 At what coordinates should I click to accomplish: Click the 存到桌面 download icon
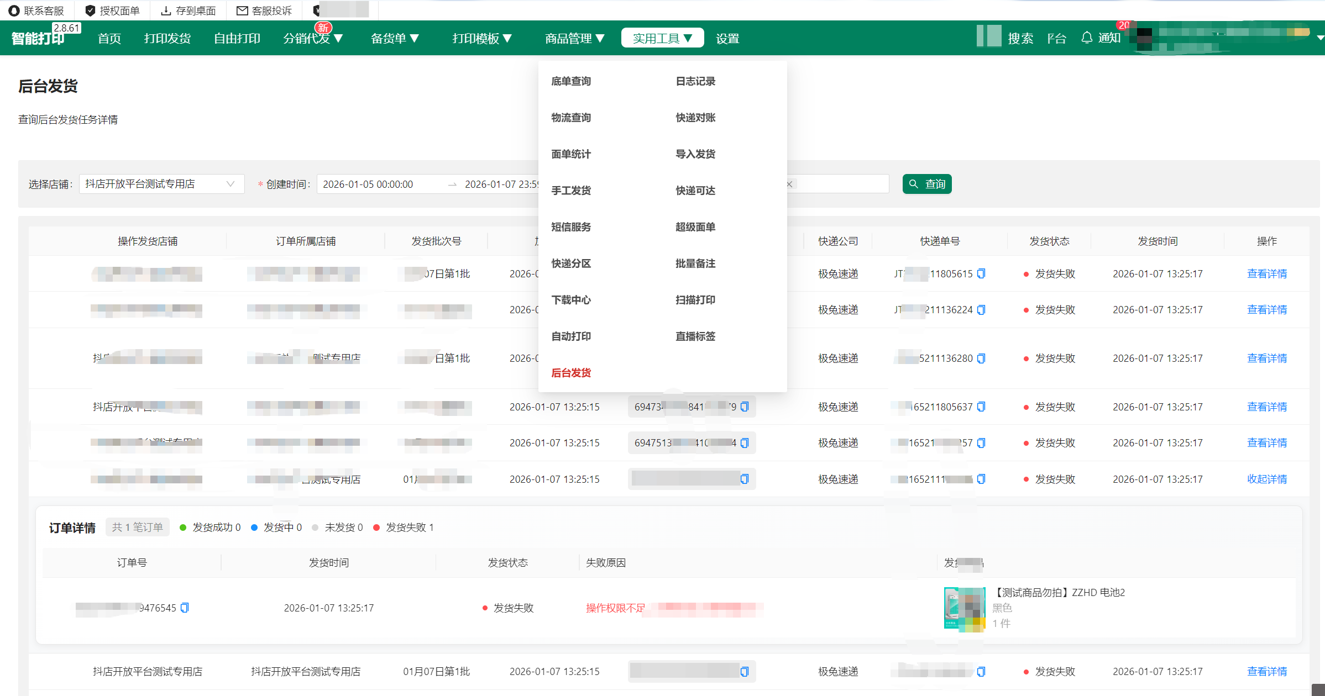[165, 10]
